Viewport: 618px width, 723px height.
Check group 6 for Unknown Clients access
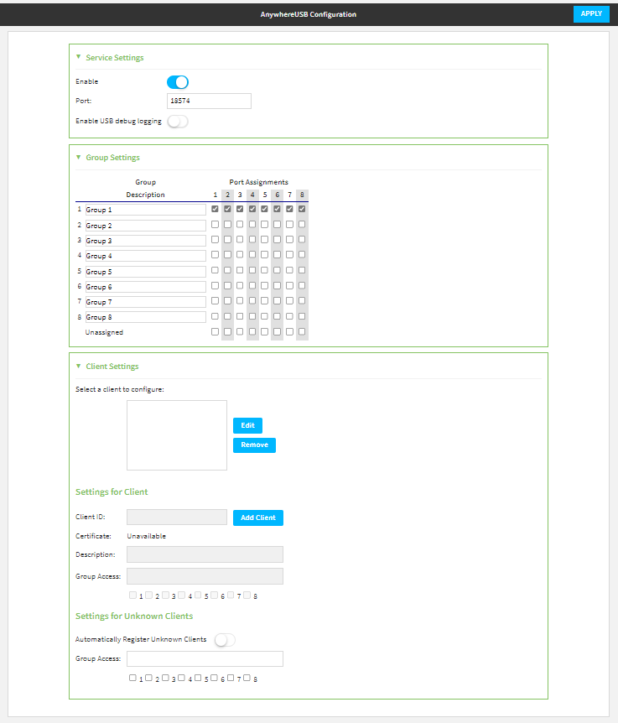coord(215,678)
